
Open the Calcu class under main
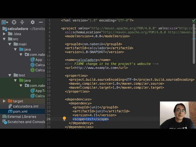(40, 65)
